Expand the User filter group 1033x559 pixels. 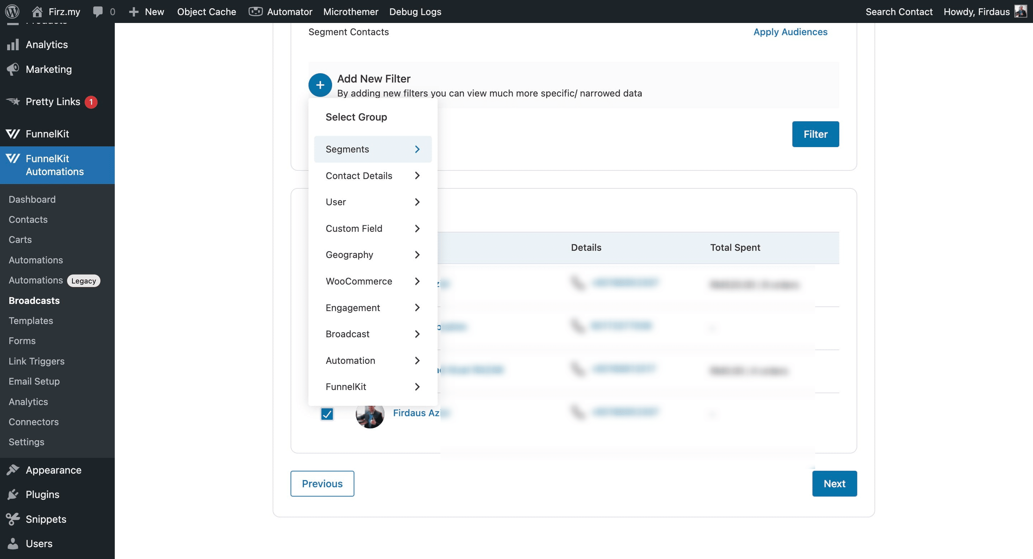pyautogui.click(x=373, y=202)
